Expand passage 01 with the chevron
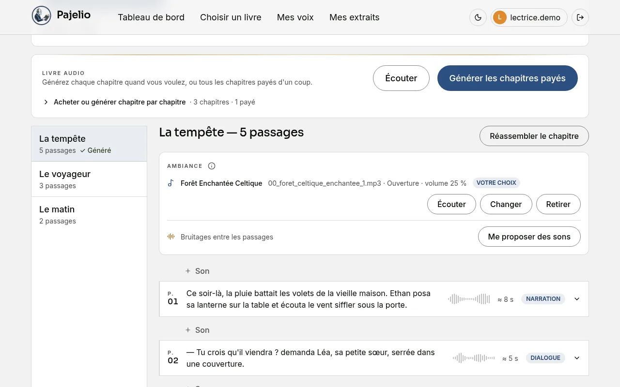The width and height of the screenshot is (620, 387). click(x=577, y=299)
